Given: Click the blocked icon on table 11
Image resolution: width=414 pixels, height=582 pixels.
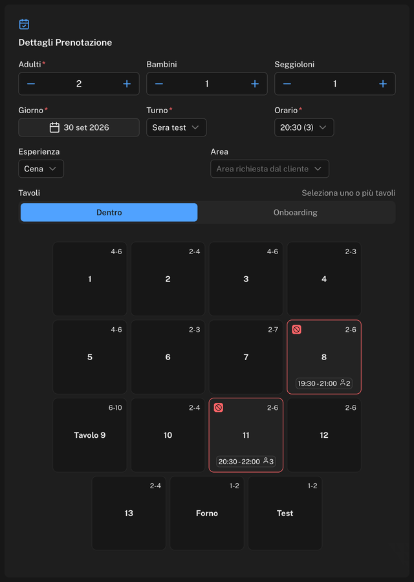Looking at the screenshot, I should pos(219,407).
